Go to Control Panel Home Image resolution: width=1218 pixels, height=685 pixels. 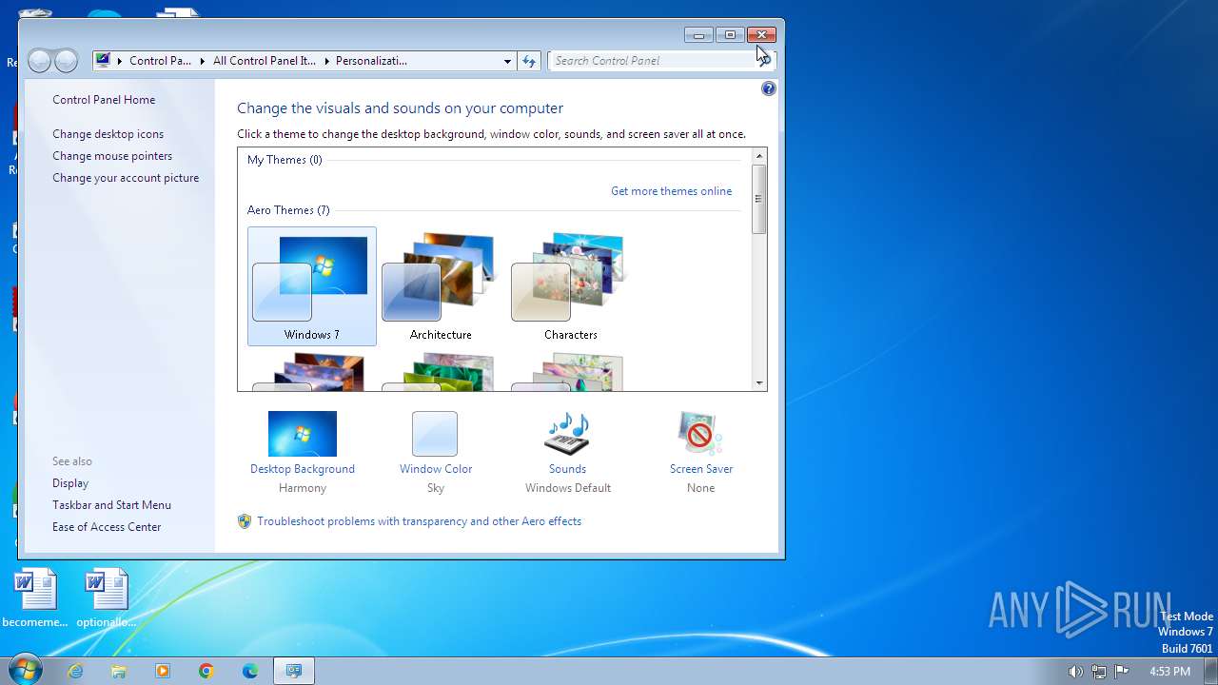[x=104, y=100]
